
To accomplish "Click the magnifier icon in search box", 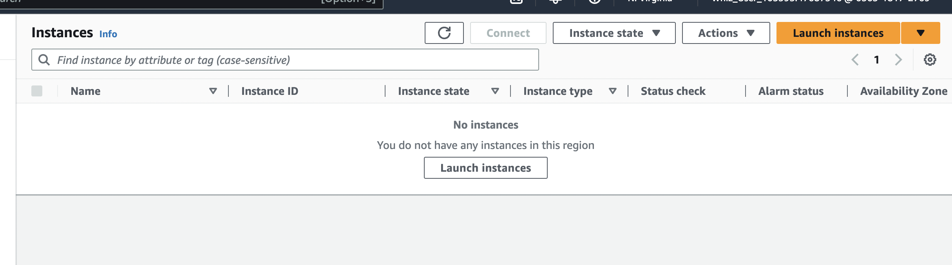I will (44, 60).
